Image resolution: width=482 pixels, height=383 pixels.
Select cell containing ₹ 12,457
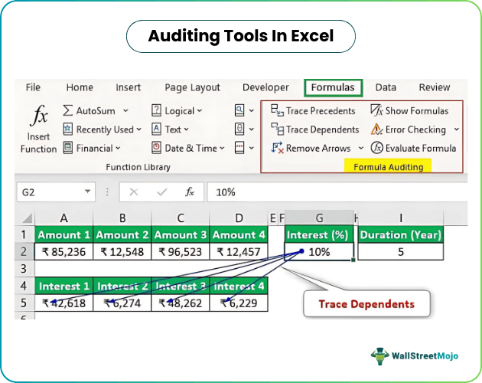pyautogui.click(x=239, y=252)
